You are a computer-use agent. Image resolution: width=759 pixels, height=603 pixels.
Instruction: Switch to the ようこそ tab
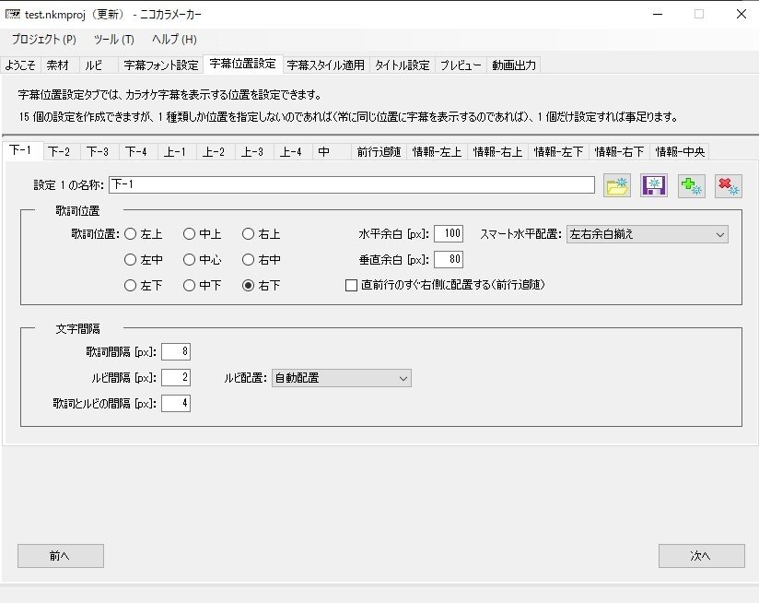tap(20, 65)
